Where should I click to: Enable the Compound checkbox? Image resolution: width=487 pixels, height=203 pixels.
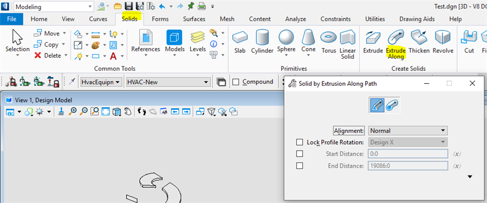coord(236,82)
